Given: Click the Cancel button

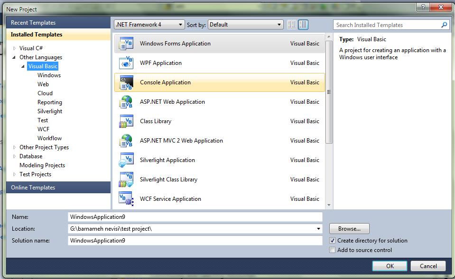Looking at the screenshot, I should pyautogui.click(x=428, y=266).
